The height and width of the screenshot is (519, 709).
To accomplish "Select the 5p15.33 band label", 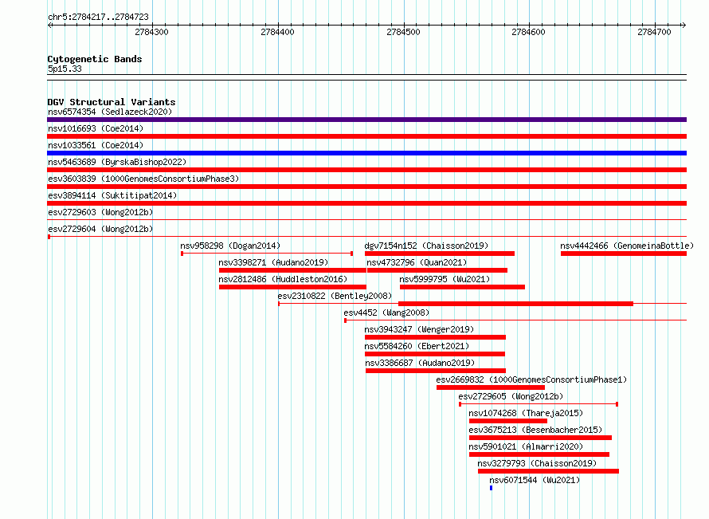I will 65,69.
